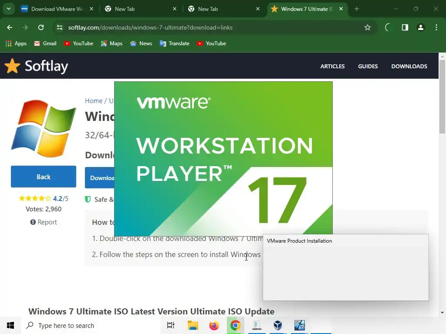Open Apps bookmark shortcut

16,43
